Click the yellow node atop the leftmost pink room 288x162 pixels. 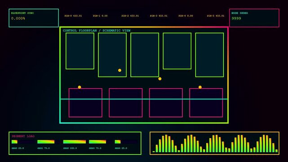80,87
